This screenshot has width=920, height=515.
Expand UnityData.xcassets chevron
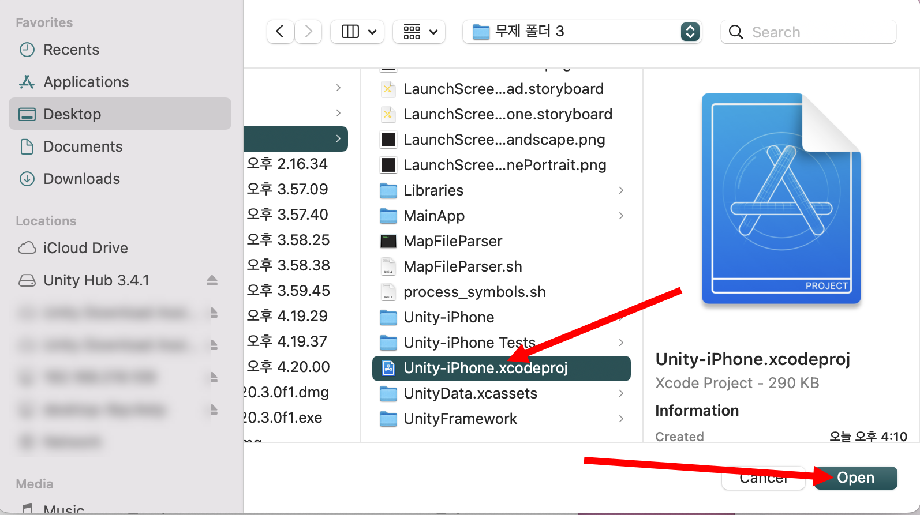click(621, 393)
